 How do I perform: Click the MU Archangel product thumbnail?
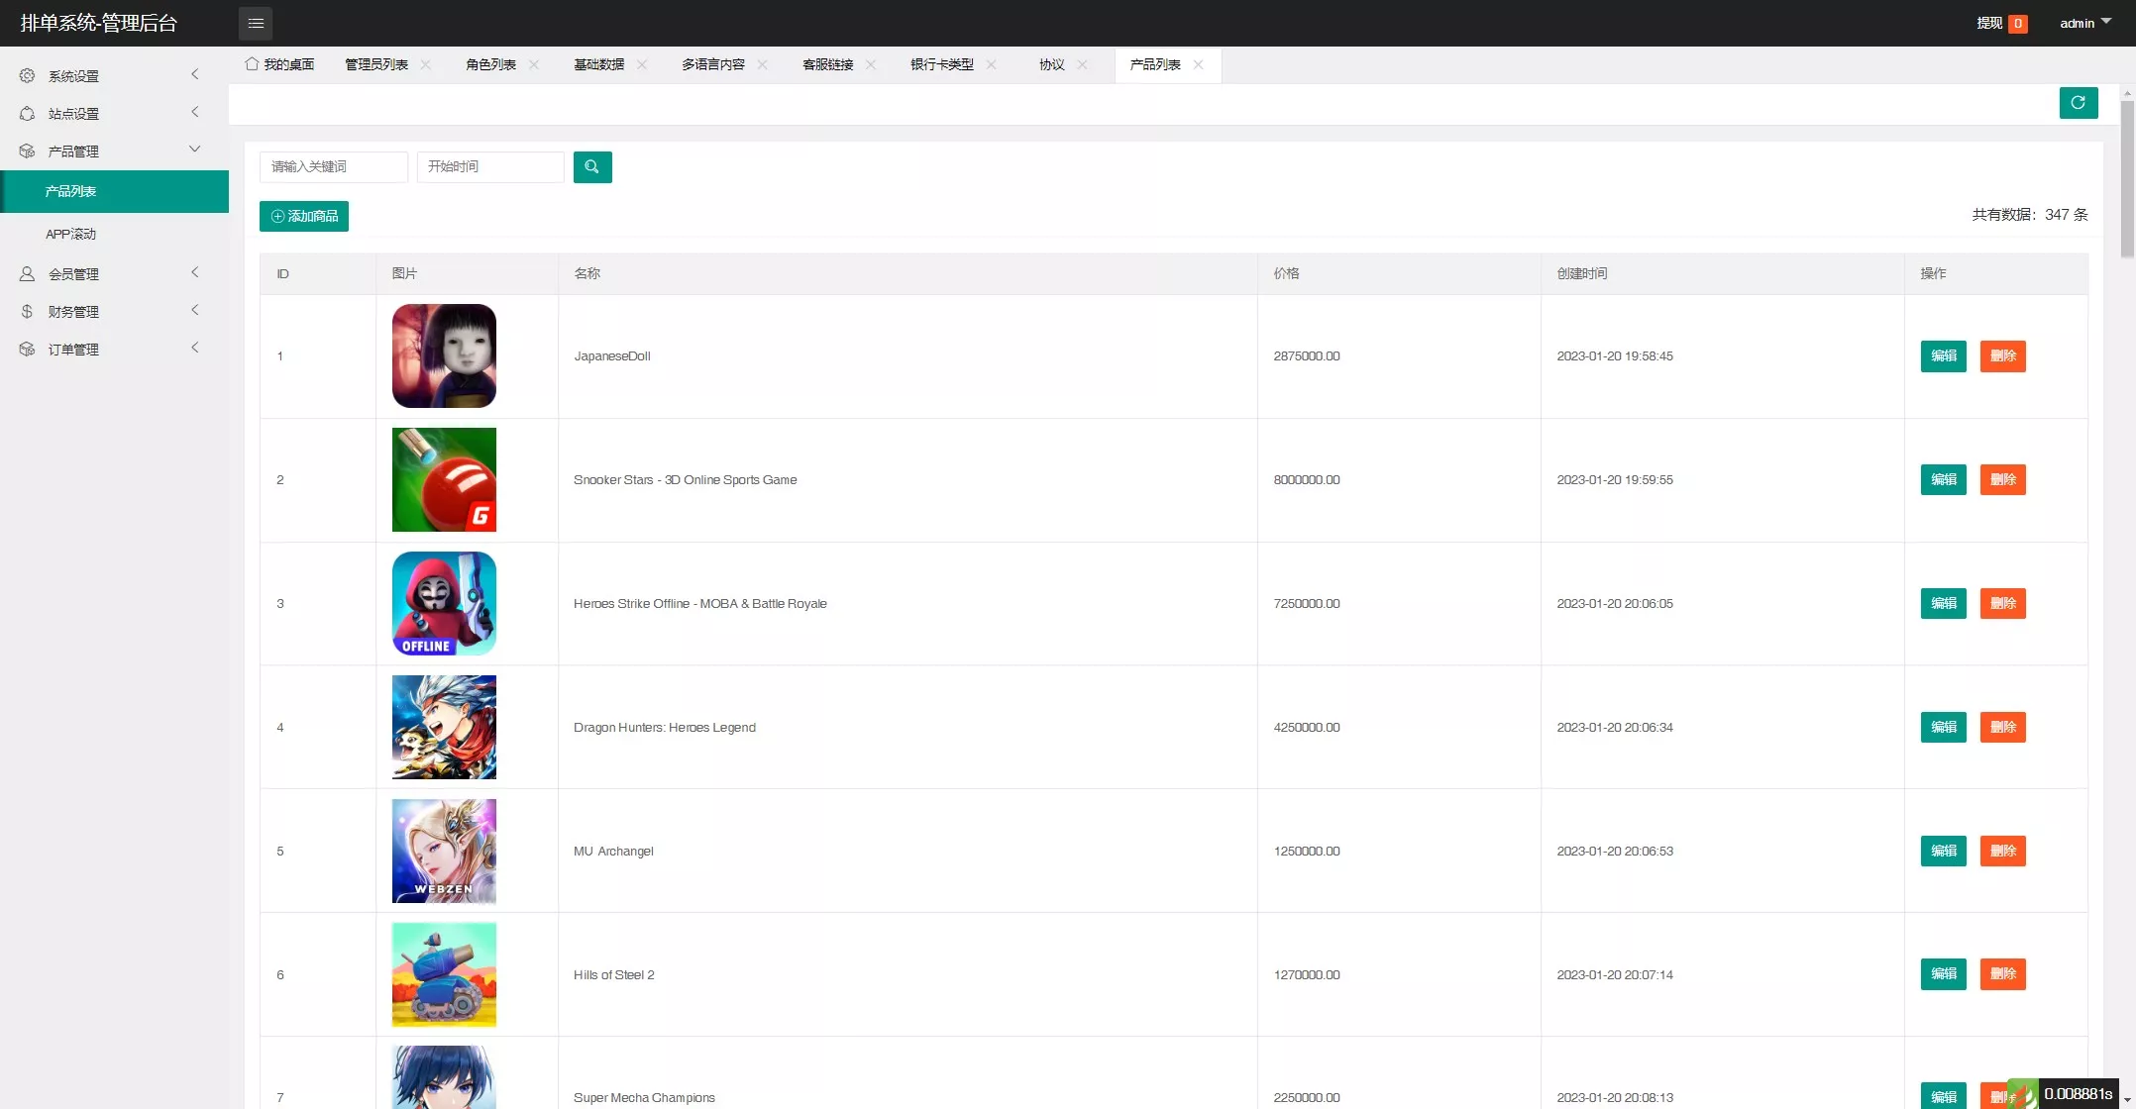[444, 851]
